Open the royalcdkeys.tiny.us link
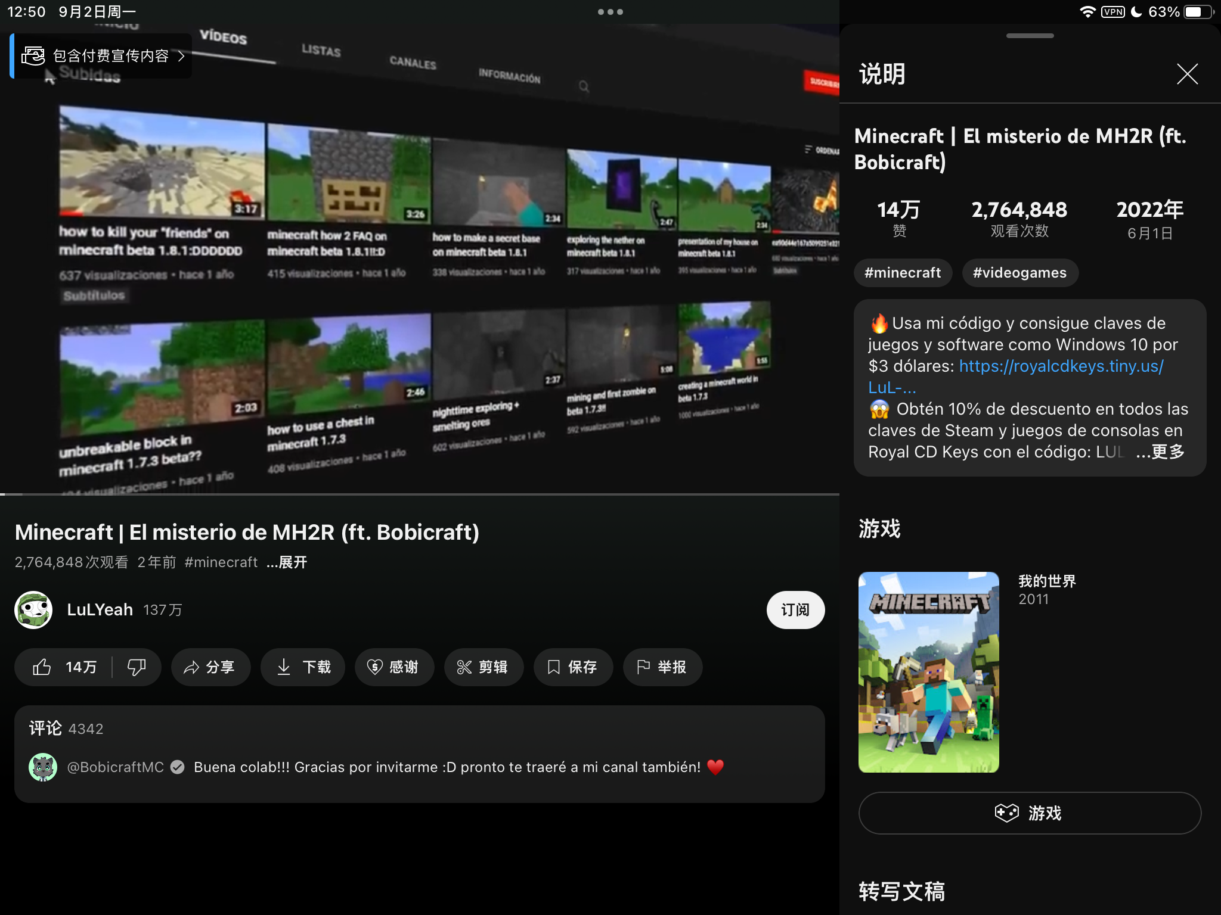The image size is (1221, 915). tap(1061, 366)
